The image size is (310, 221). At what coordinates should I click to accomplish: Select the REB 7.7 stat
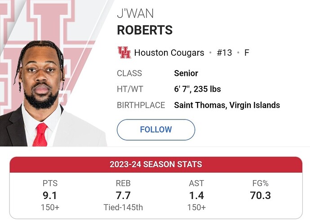[x=123, y=195]
